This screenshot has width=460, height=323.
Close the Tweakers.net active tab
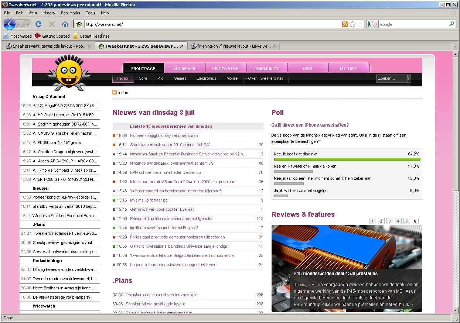pyautogui.click(x=181, y=46)
